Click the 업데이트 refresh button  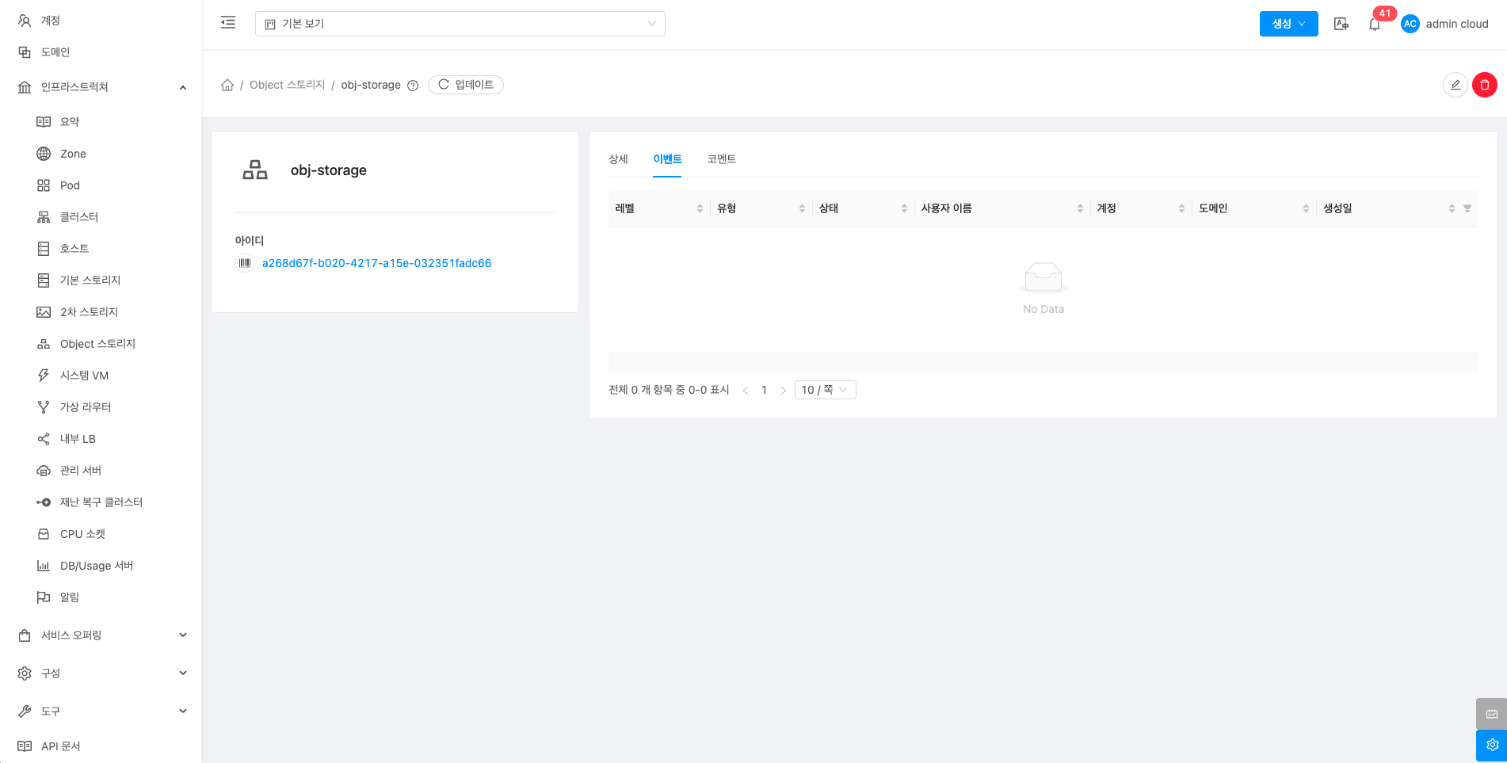coord(466,85)
